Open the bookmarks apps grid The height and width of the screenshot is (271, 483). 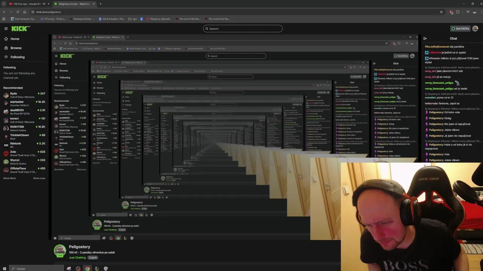tap(4, 19)
